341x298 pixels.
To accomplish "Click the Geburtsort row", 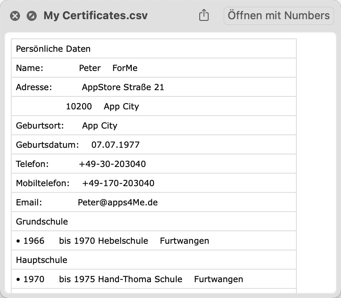I will pyautogui.click(x=154, y=125).
